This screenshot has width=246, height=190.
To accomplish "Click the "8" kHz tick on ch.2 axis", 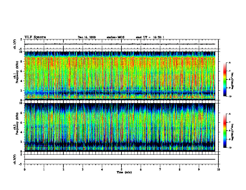I will (x=22, y=113).
